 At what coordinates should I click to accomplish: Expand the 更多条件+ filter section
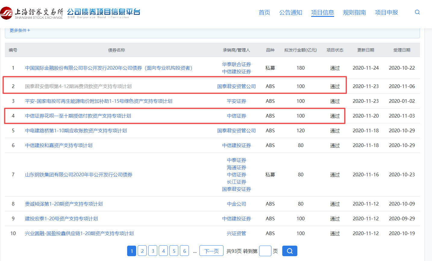point(19,30)
